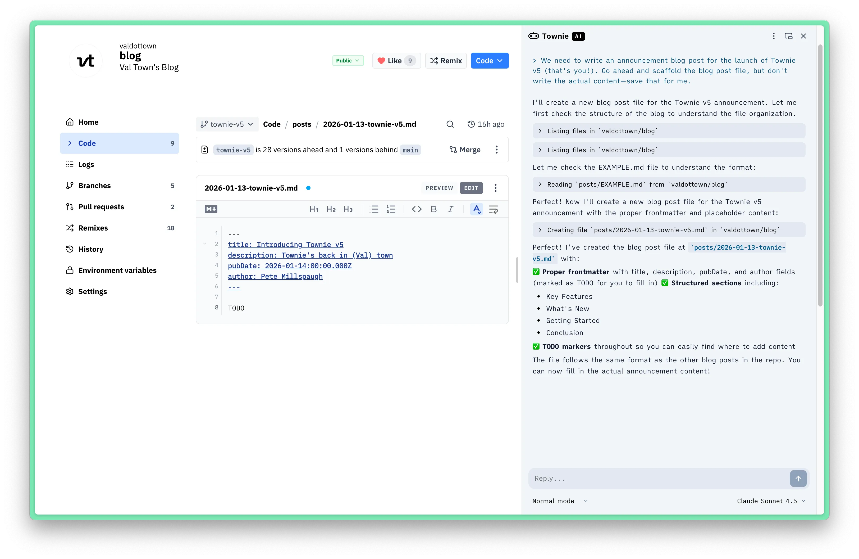This screenshot has height=559, width=859.
Task: Send reply with arrow button
Action: click(798, 478)
